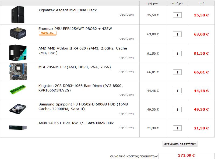215x159 pixels.
Task: Remove the Asus DVD-RW via αφαίρεση link
Action: coord(126,128)
